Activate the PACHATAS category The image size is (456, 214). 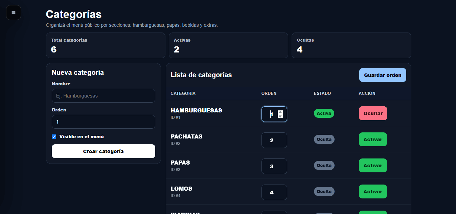[373, 140]
